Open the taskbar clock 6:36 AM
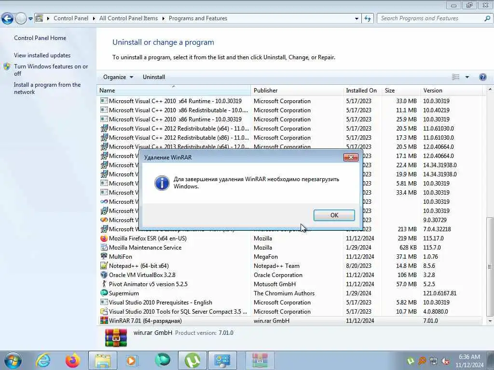The image size is (494, 370). 469,361
